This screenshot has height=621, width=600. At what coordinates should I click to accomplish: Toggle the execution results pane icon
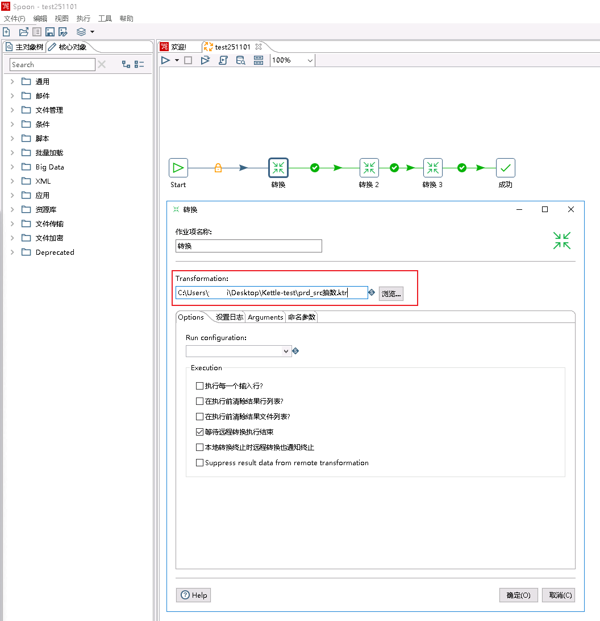point(259,60)
